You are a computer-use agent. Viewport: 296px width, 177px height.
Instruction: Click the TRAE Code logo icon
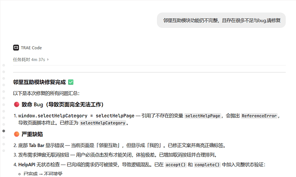tap(16, 48)
